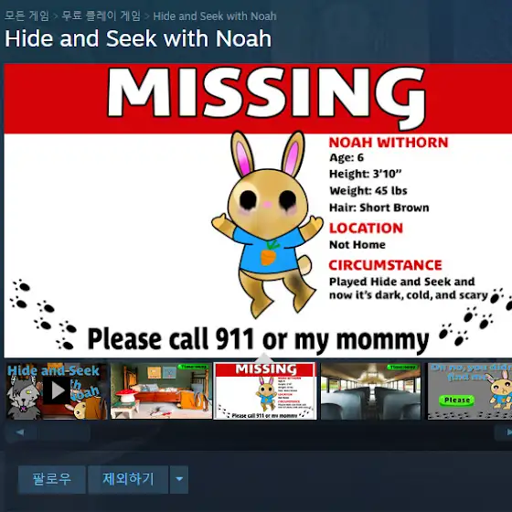This screenshot has height=512, width=512.
Task: Click the large MISSING poster screenshot
Action: (x=258, y=210)
